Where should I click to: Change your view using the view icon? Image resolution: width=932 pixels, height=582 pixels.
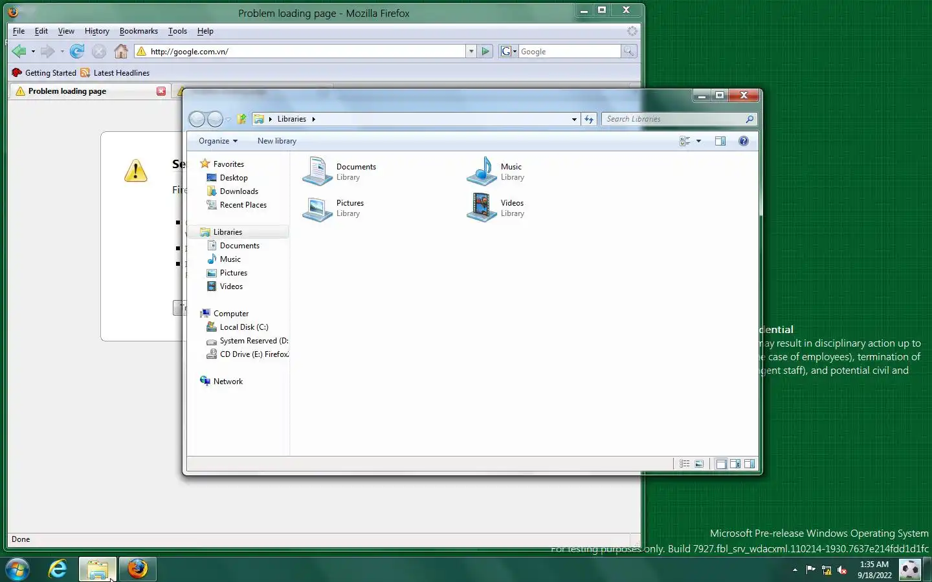(x=685, y=141)
